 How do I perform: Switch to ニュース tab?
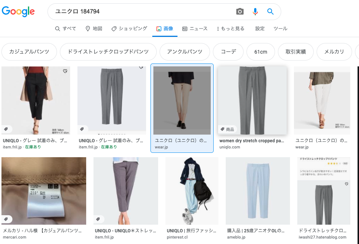(x=195, y=28)
